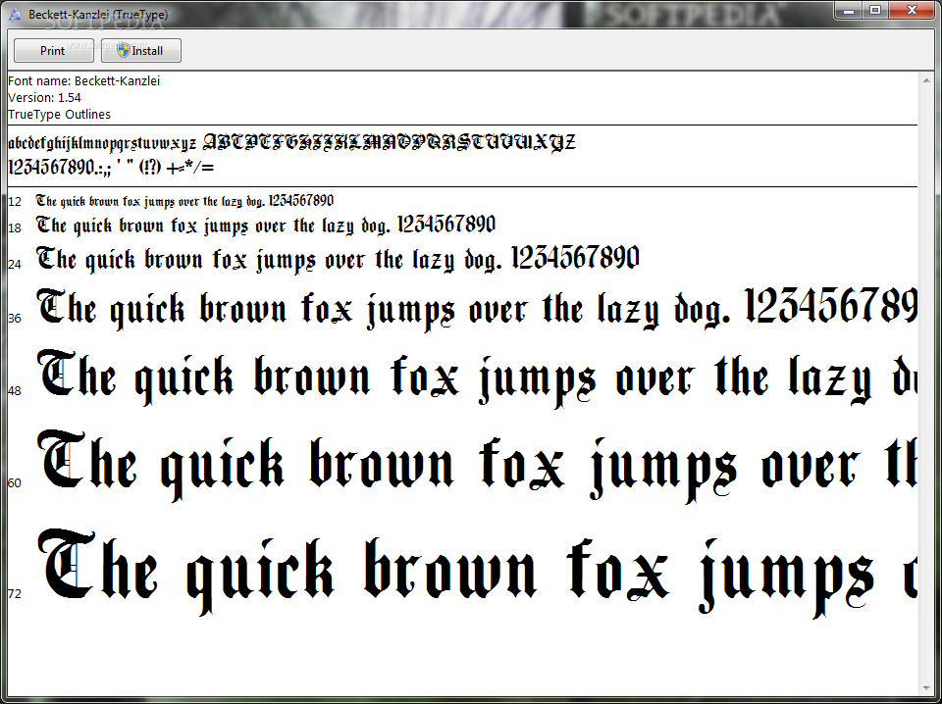This screenshot has height=704, width=942.
Task: Click the size 60 label
Action: tap(15, 482)
